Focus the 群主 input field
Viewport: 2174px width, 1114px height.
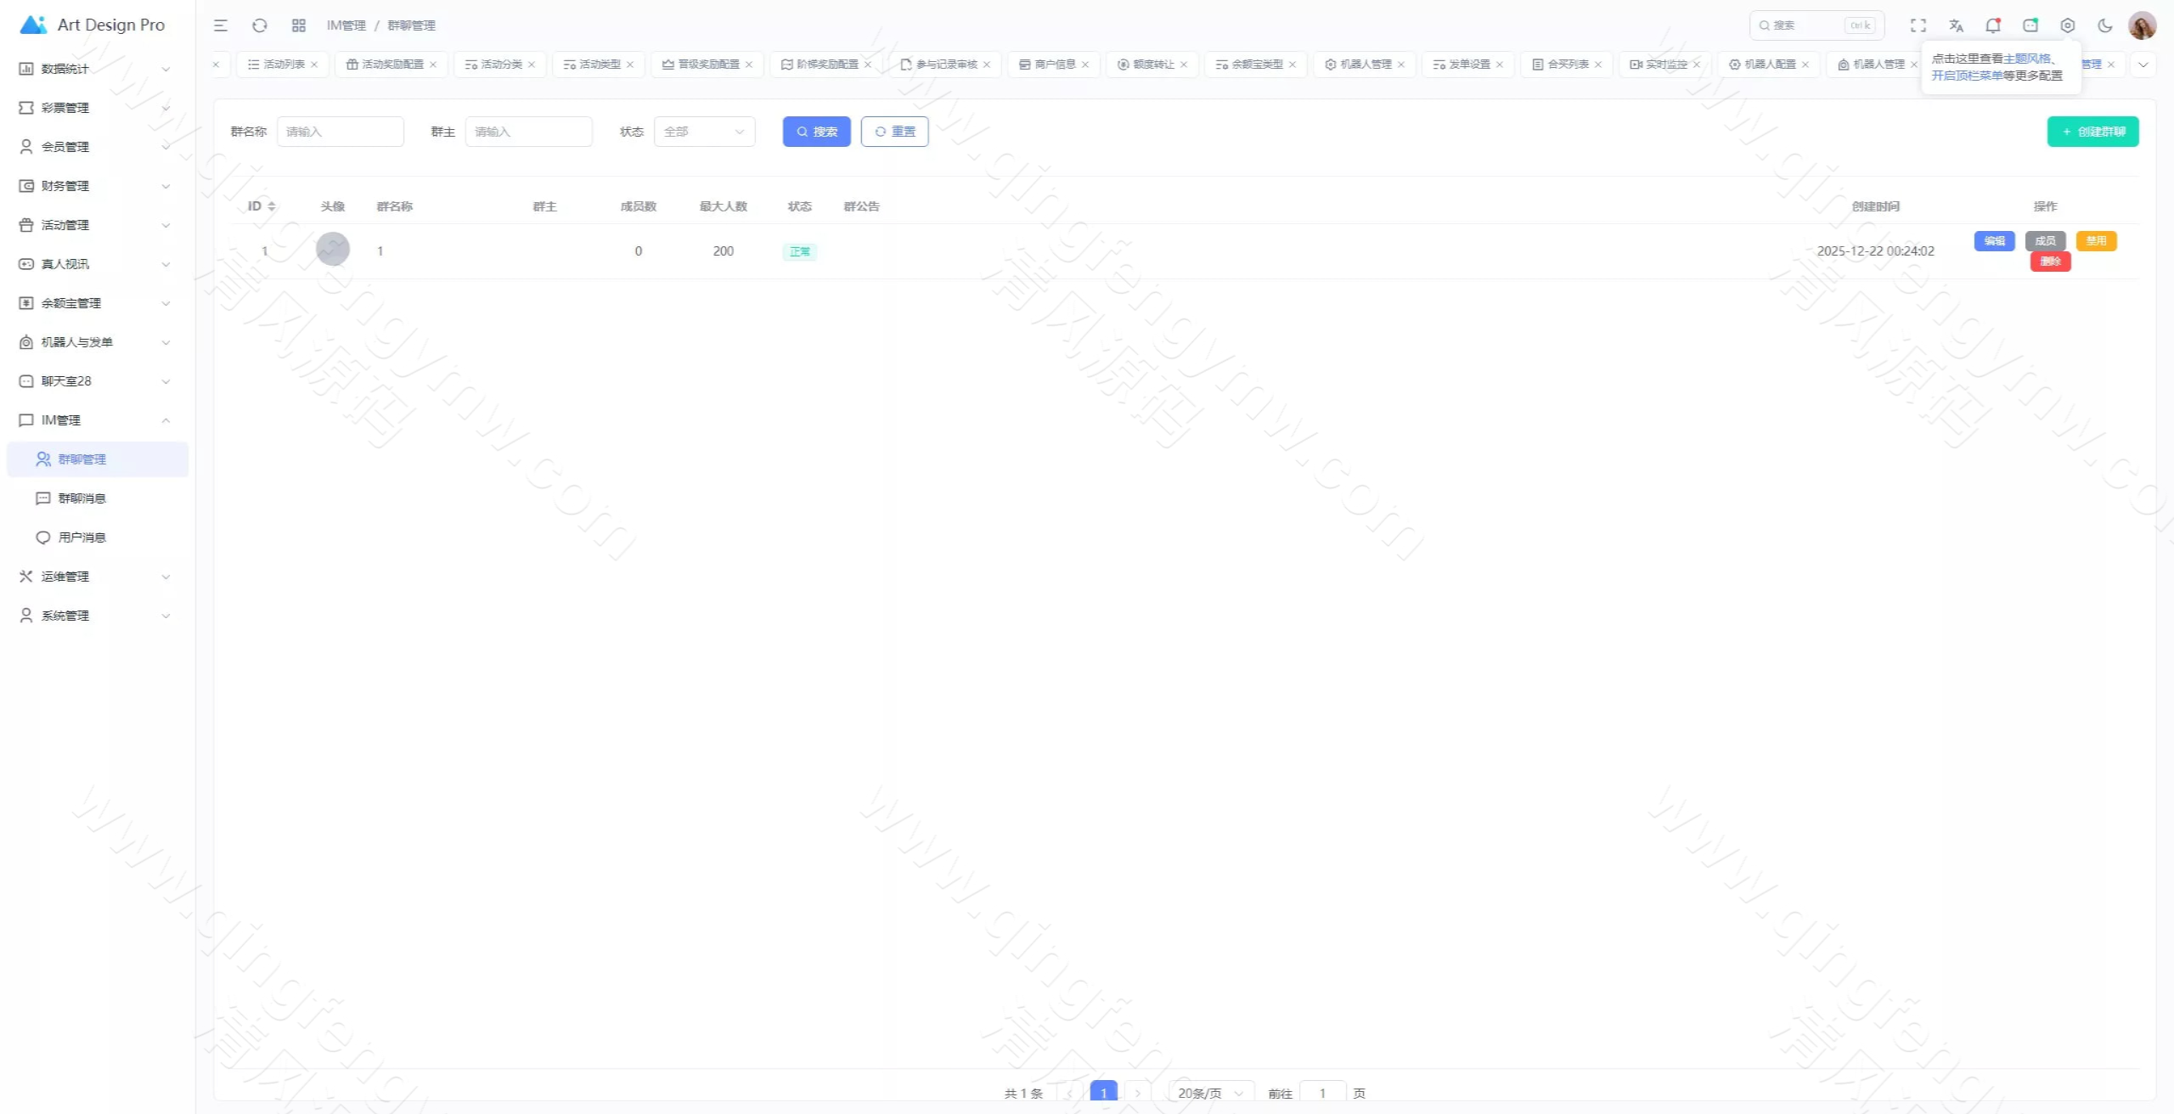(x=529, y=132)
